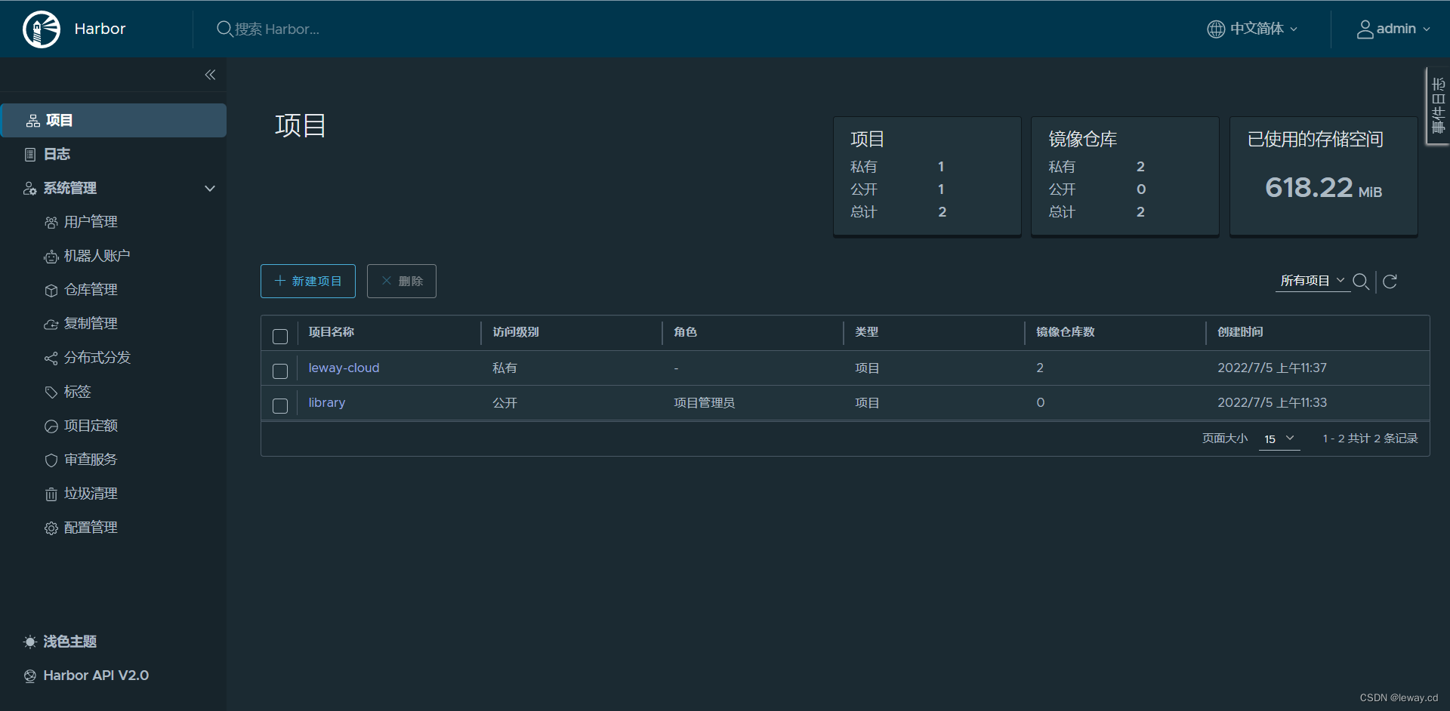Open the 中文简体 language dropdown
The image size is (1450, 711).
tap(1253, 29)
